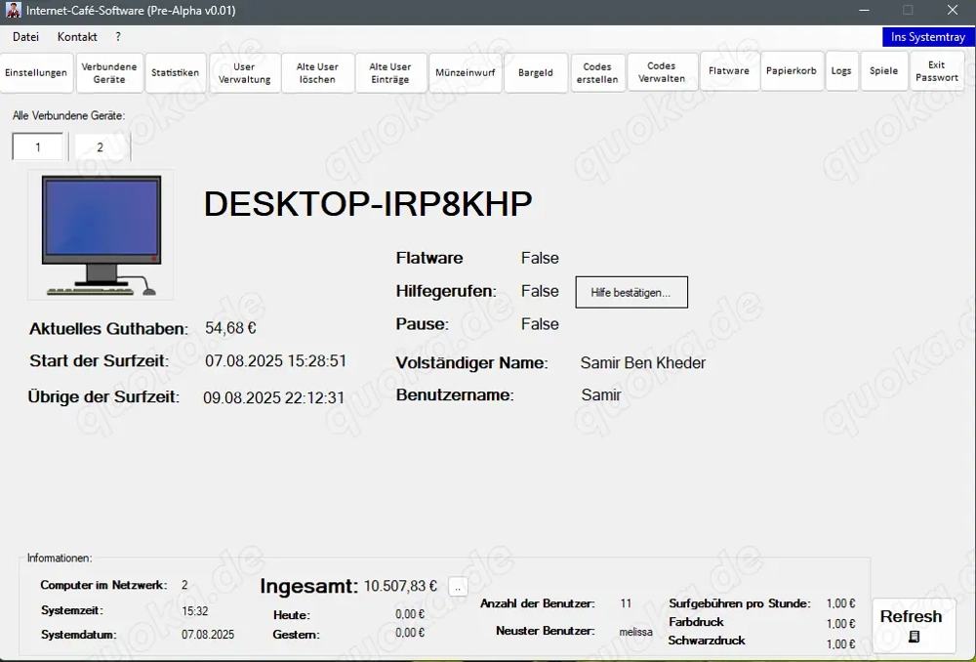Open the Bargeld tool

pyautogui.click(x=535, y=71)
